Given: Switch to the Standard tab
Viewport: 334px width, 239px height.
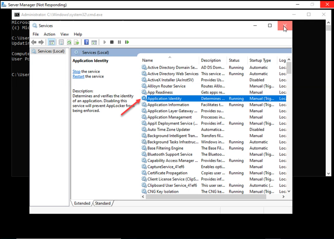Looking at the screenshot, I should [x=103, y=203].
